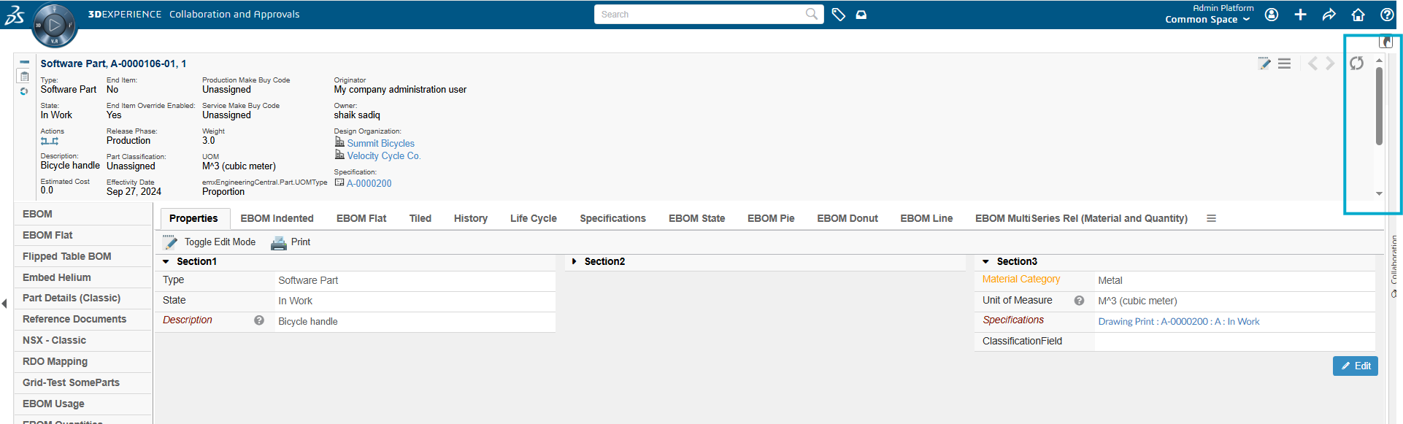
Task: Open Summit Bicycles link
Action: 380,144
